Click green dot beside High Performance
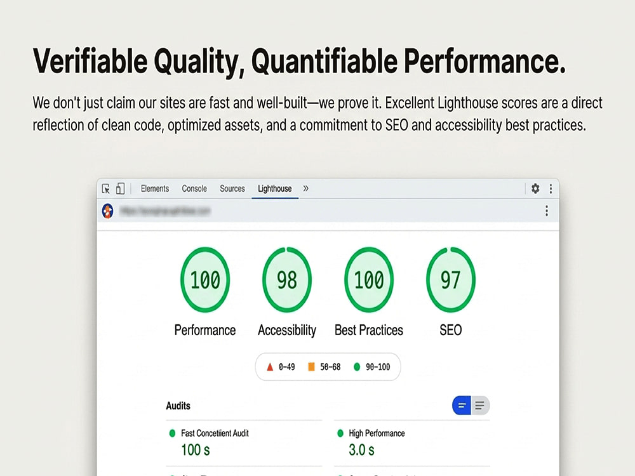 [x=340, y=433]
